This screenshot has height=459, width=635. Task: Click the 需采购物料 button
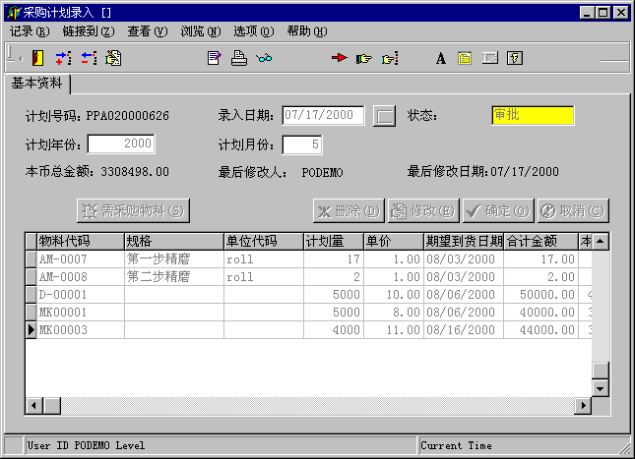(x=133, y=210)
